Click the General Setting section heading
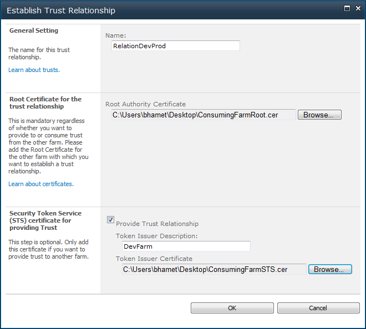Image resolution: width=366 pixels, height=329 pixels. 34,30
